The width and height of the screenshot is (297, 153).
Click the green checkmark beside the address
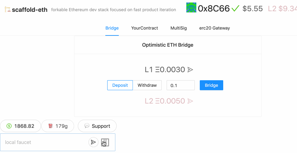(x=236, y=8)
